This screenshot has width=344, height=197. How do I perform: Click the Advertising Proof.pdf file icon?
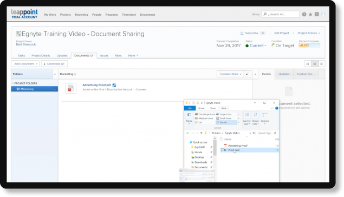coord(71,88)
